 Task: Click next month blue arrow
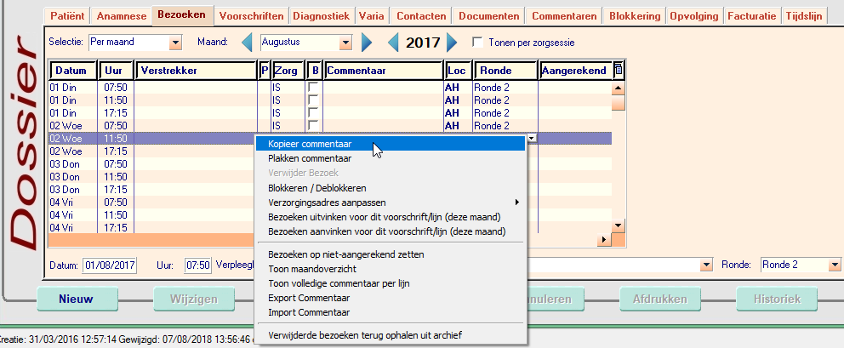point(367,43)
